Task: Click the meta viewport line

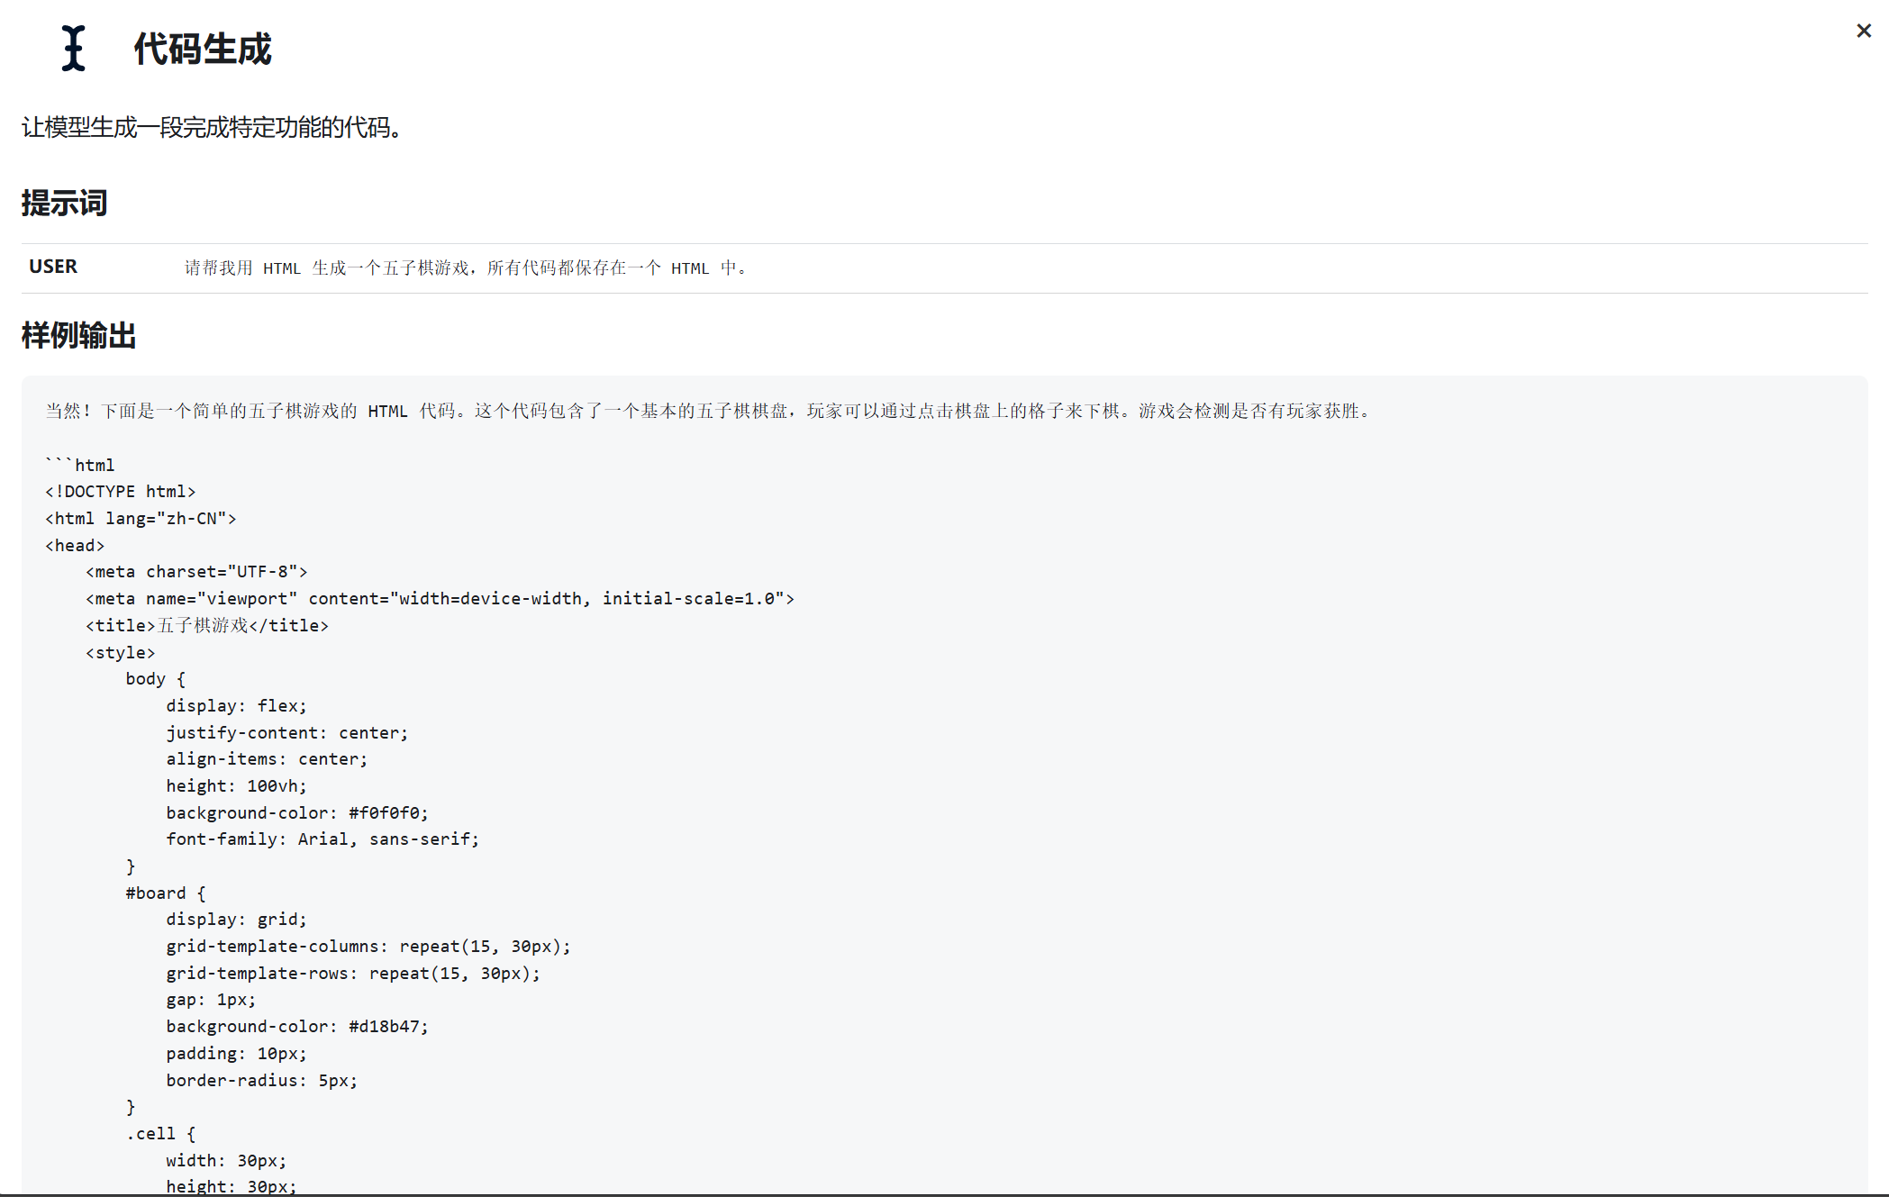Action: [x=440, y=599]
